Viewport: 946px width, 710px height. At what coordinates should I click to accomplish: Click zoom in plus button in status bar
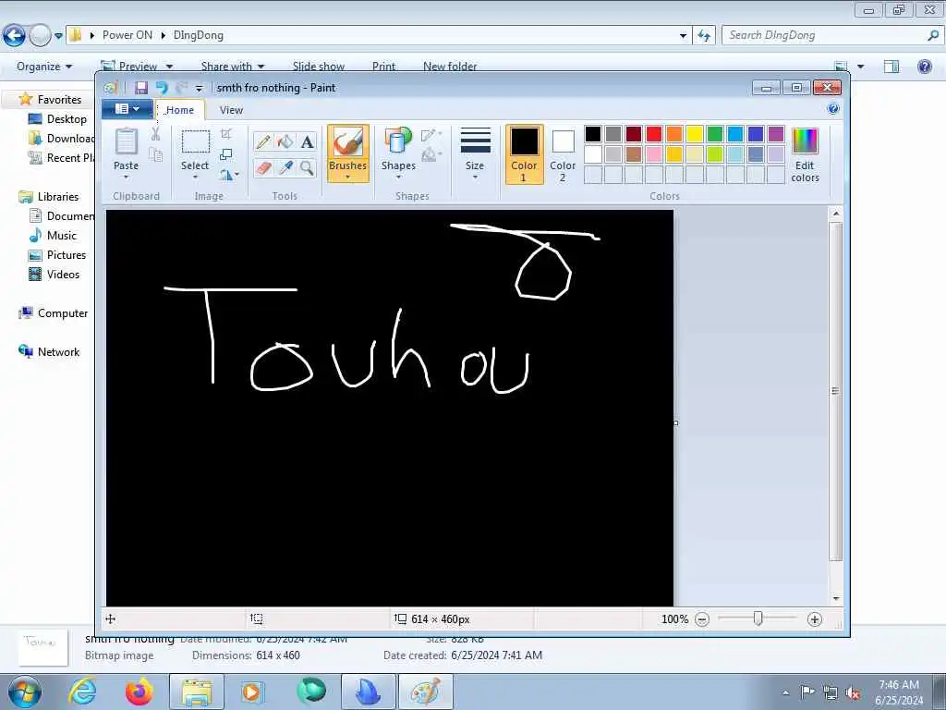point(815,618)
